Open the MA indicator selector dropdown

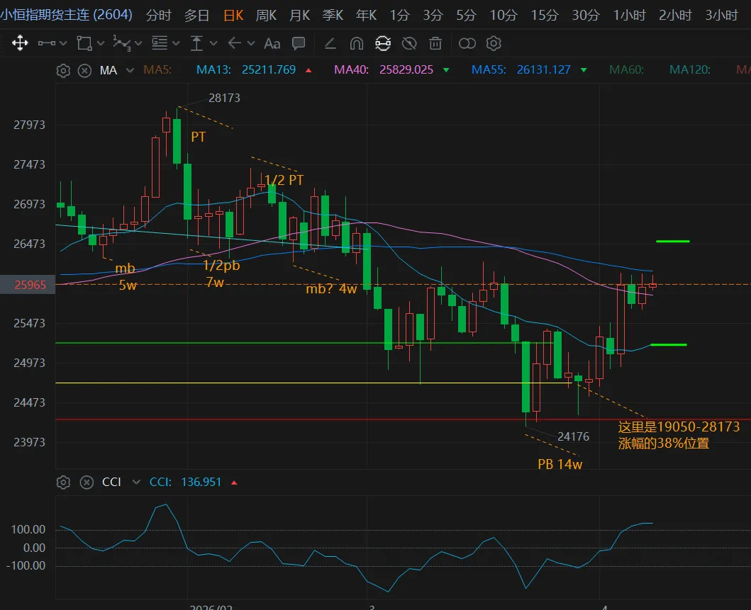pos(130,70)
